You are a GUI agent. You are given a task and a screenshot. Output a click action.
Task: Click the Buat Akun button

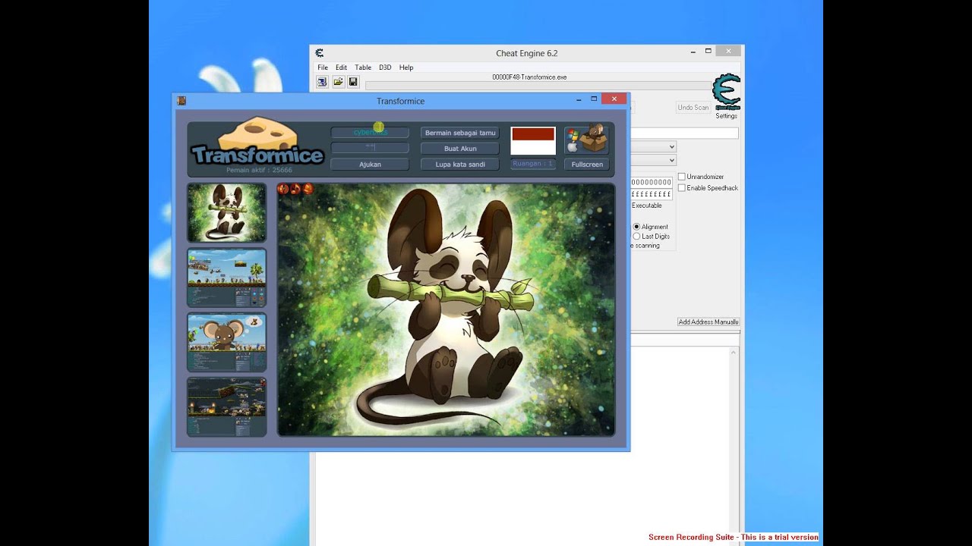click(460, 149)
